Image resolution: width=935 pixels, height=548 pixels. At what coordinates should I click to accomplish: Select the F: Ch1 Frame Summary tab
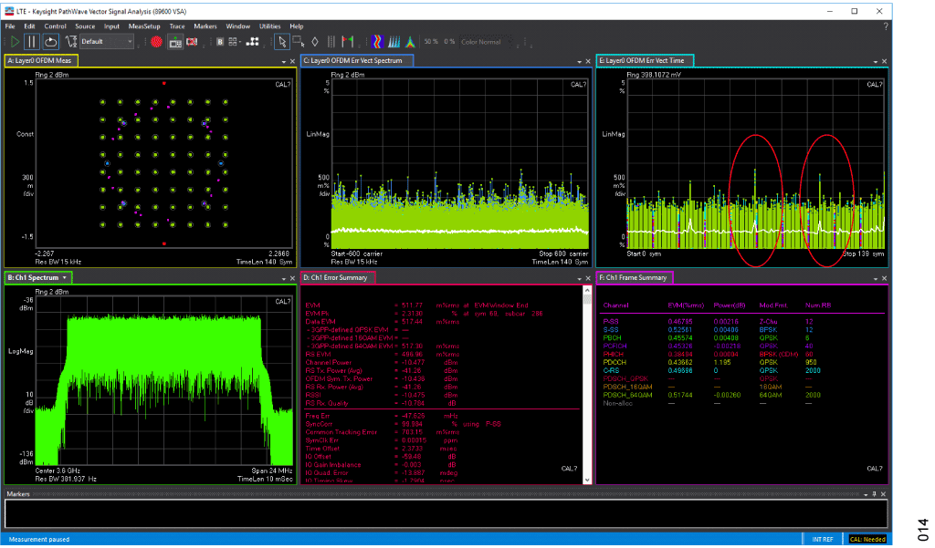click(x=634, y=277)
